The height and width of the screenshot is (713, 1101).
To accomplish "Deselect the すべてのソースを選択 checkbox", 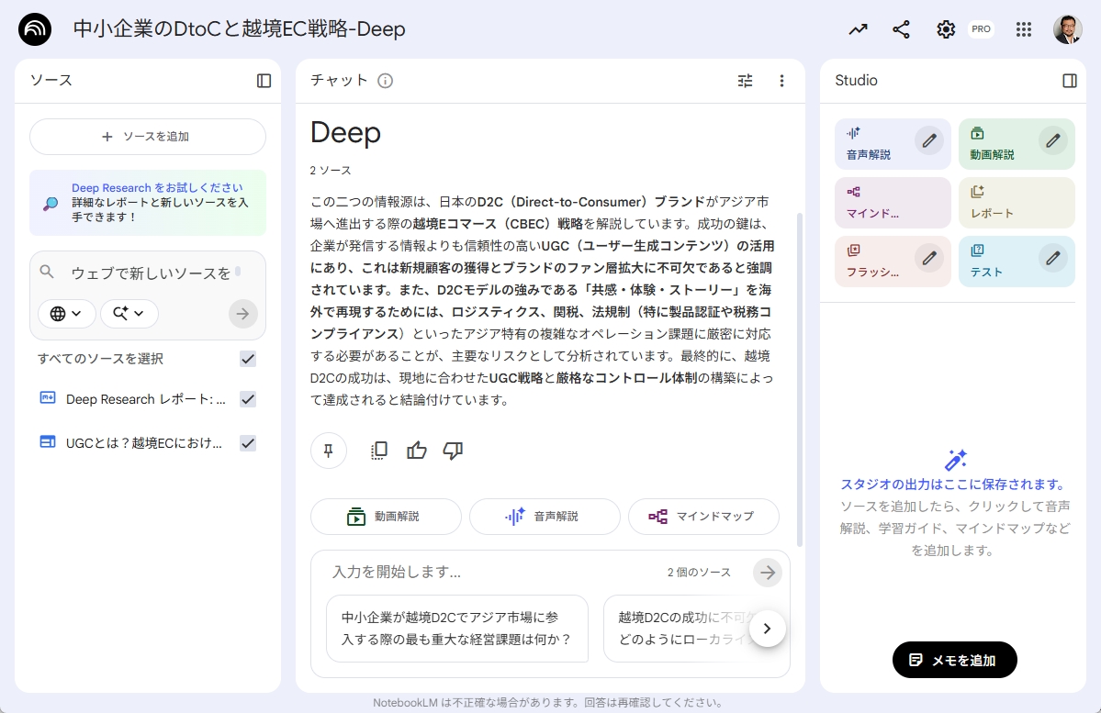I will 247,359.
